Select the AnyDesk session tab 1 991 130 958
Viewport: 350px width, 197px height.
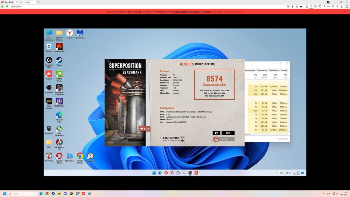[26, 2]
